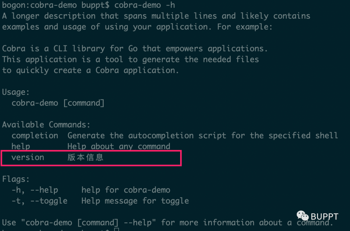Click line 'examples and usage of using your application'

point(137,27)
